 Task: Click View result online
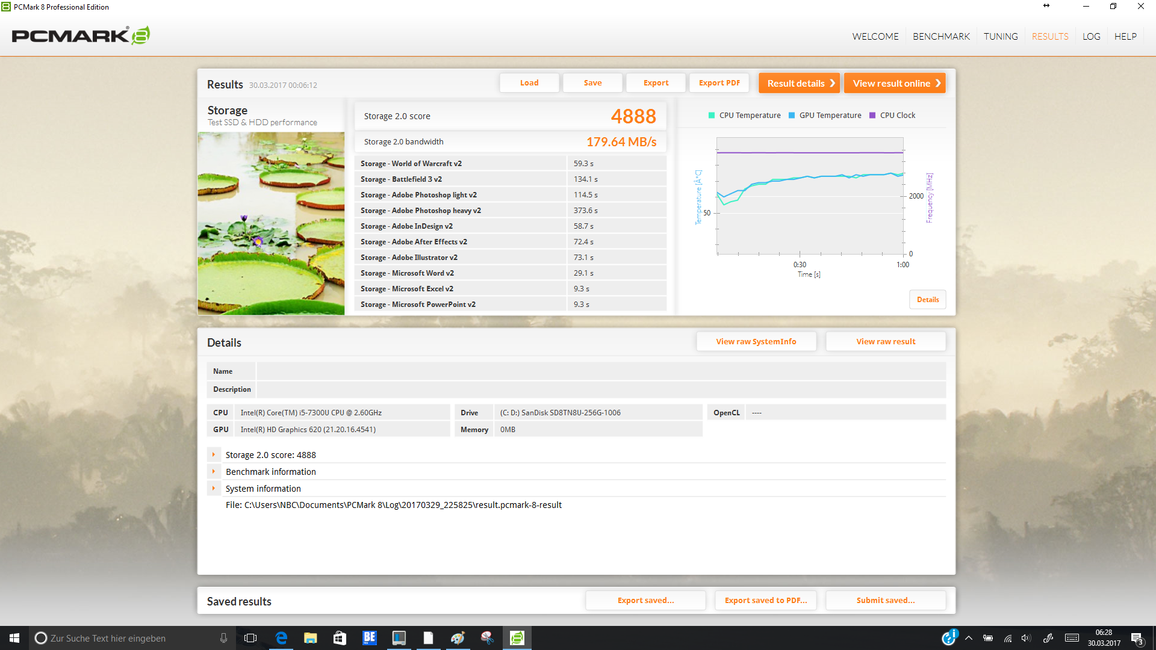(x=895, y=83)
